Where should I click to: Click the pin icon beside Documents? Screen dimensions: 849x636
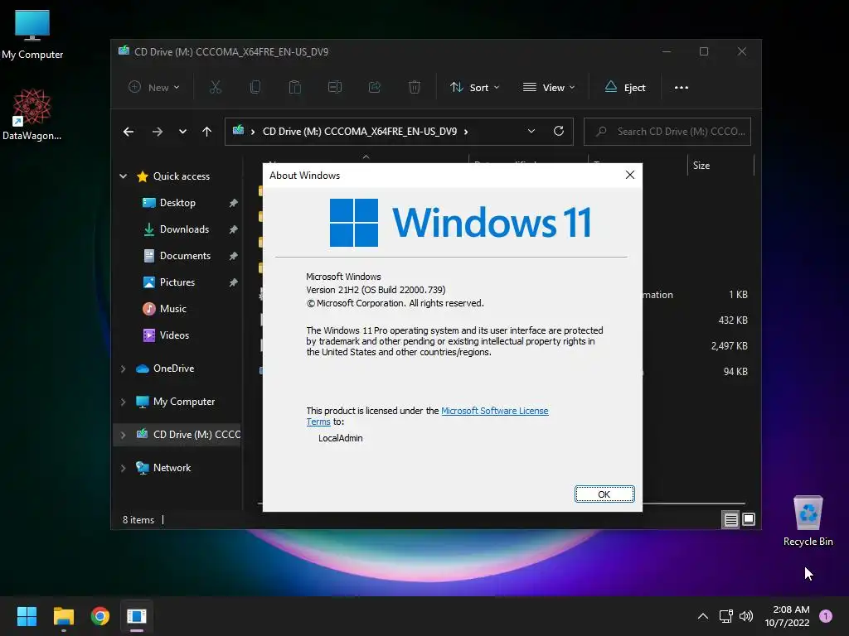pyautogui.click(x=233, y=256)
